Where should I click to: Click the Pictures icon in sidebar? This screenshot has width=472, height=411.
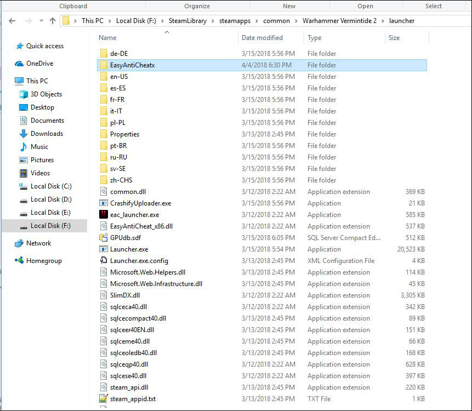[24, 160]
